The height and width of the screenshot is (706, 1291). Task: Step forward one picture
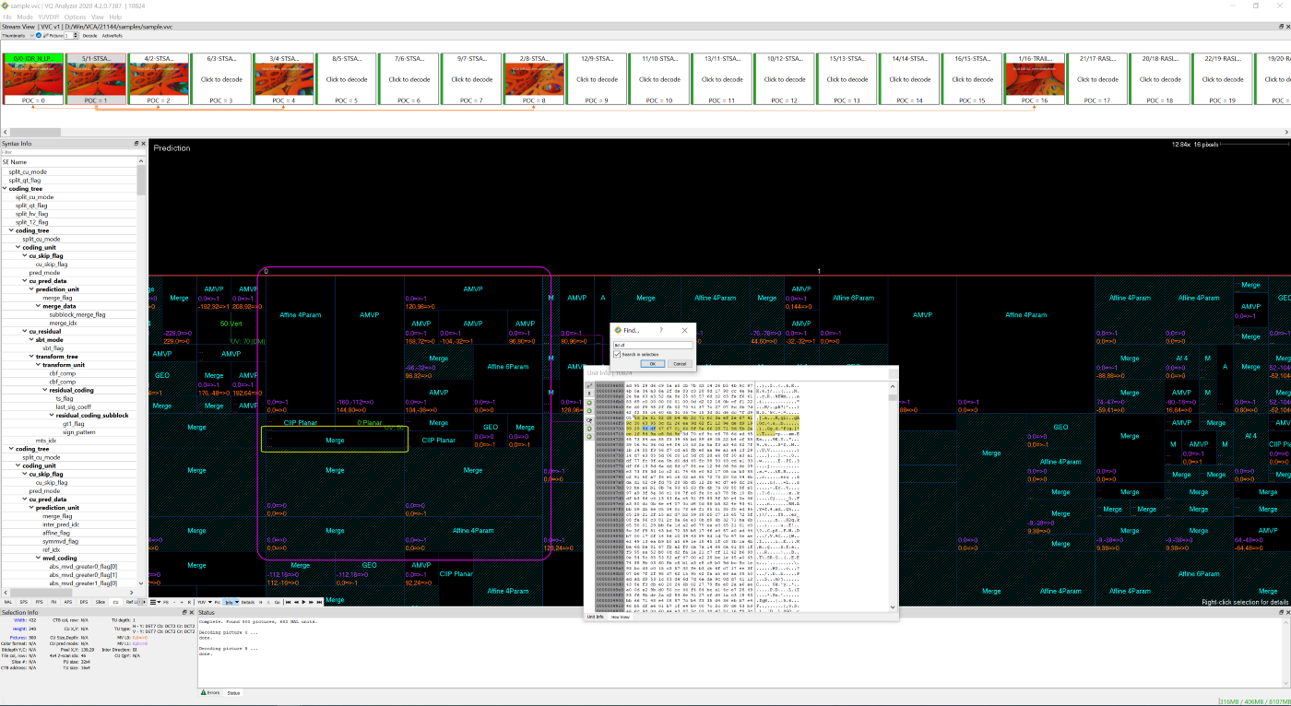point(312,602)
